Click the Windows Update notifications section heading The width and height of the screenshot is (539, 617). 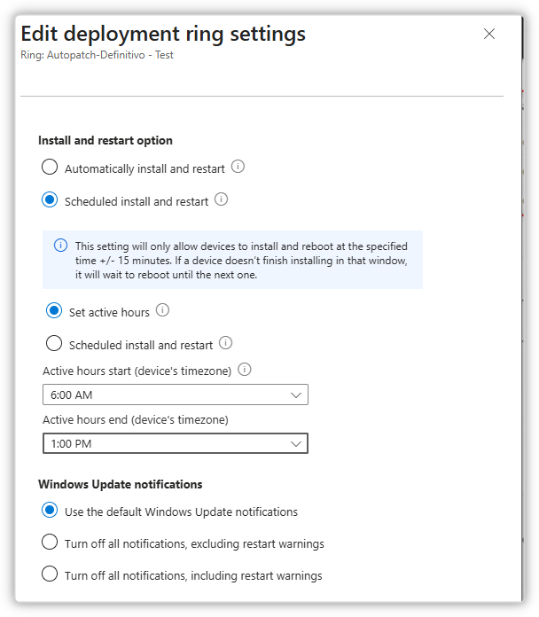coord(121,484)
